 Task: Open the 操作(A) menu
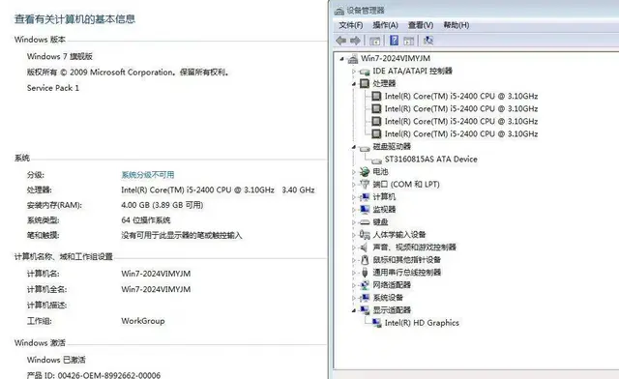coord(385,25)
